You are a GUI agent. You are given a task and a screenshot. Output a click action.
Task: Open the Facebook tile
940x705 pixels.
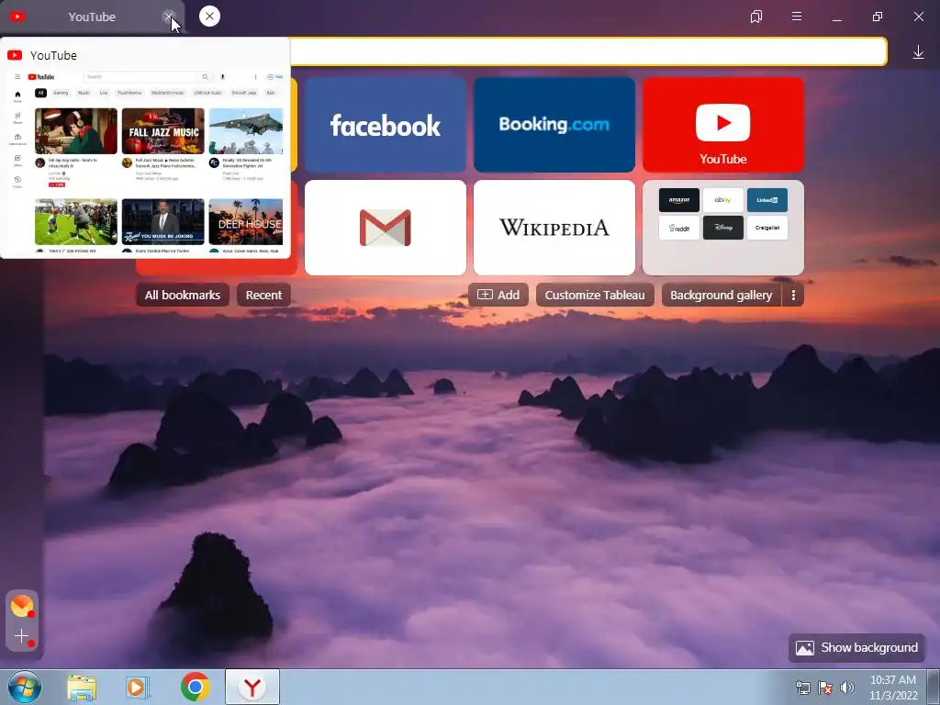coord(386,125)
